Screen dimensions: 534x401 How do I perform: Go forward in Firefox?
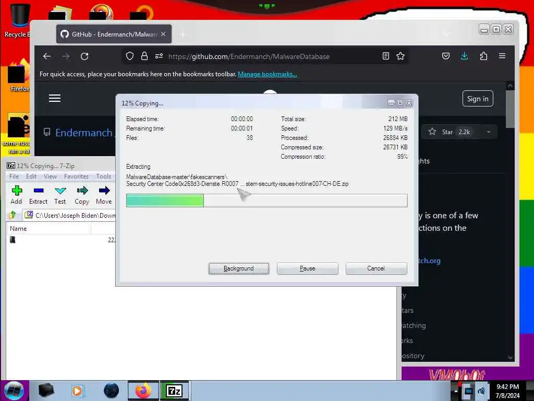[x=66, y=56]
